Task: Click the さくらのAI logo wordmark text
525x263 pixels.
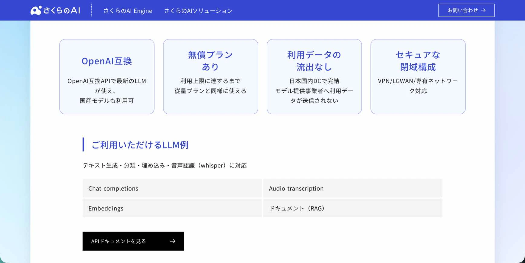Action: pos(62,11)
